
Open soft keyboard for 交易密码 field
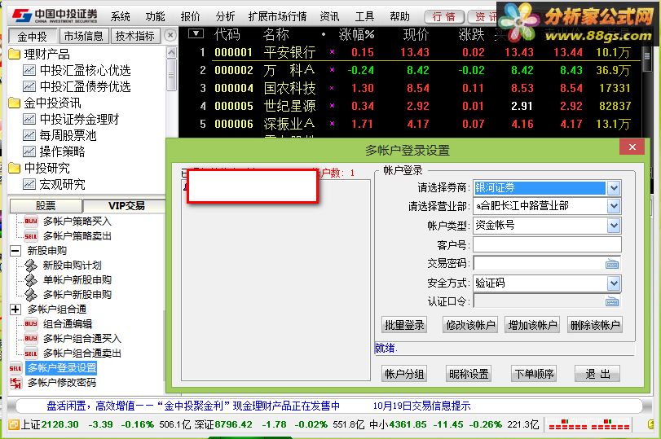(x=612, y=264)
